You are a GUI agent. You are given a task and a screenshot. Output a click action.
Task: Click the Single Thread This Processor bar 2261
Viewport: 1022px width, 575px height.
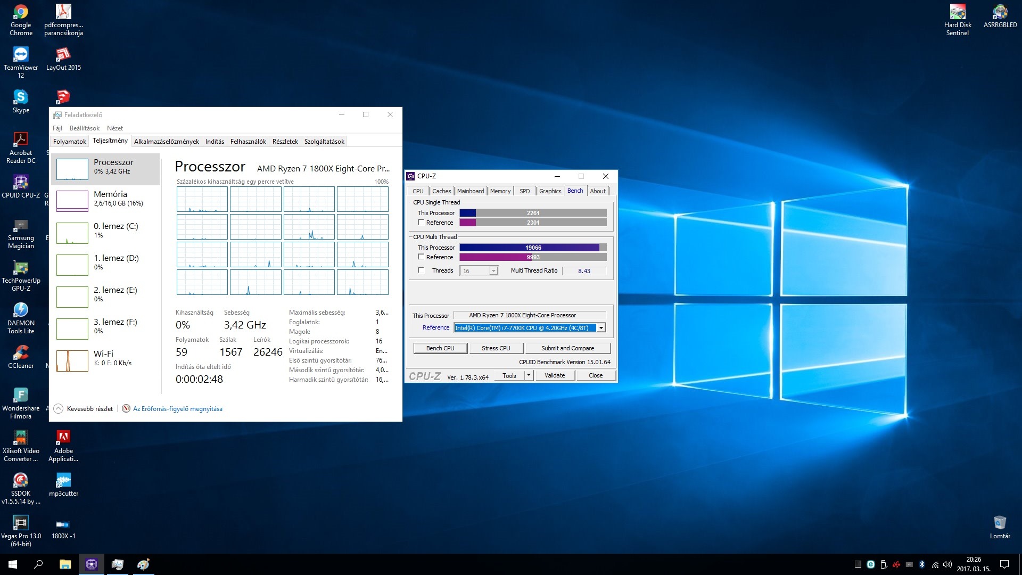coord(533,213)
